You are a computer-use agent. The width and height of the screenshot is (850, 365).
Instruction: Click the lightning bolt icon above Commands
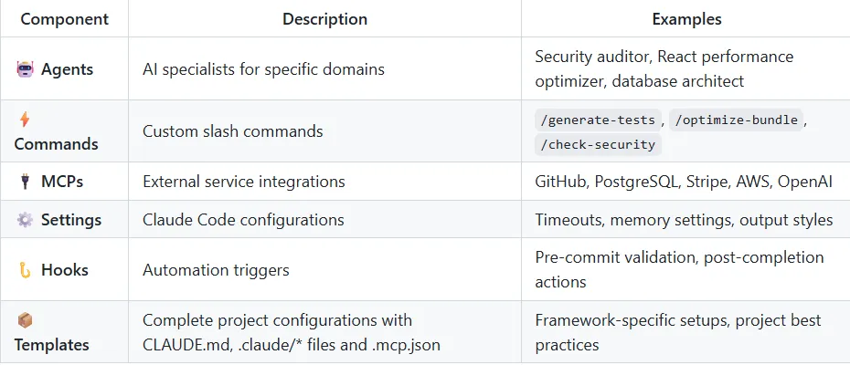click(x=25, y=119)
